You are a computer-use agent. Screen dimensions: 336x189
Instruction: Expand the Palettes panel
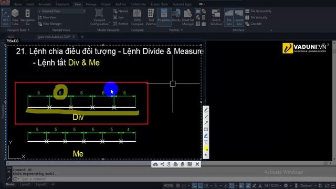click(176, 30)
